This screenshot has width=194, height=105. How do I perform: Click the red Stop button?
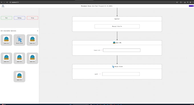point(33,18)
